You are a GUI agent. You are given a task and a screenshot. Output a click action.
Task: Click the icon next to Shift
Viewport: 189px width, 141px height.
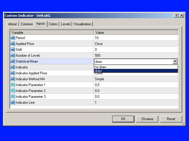click(x=12, y=50)
